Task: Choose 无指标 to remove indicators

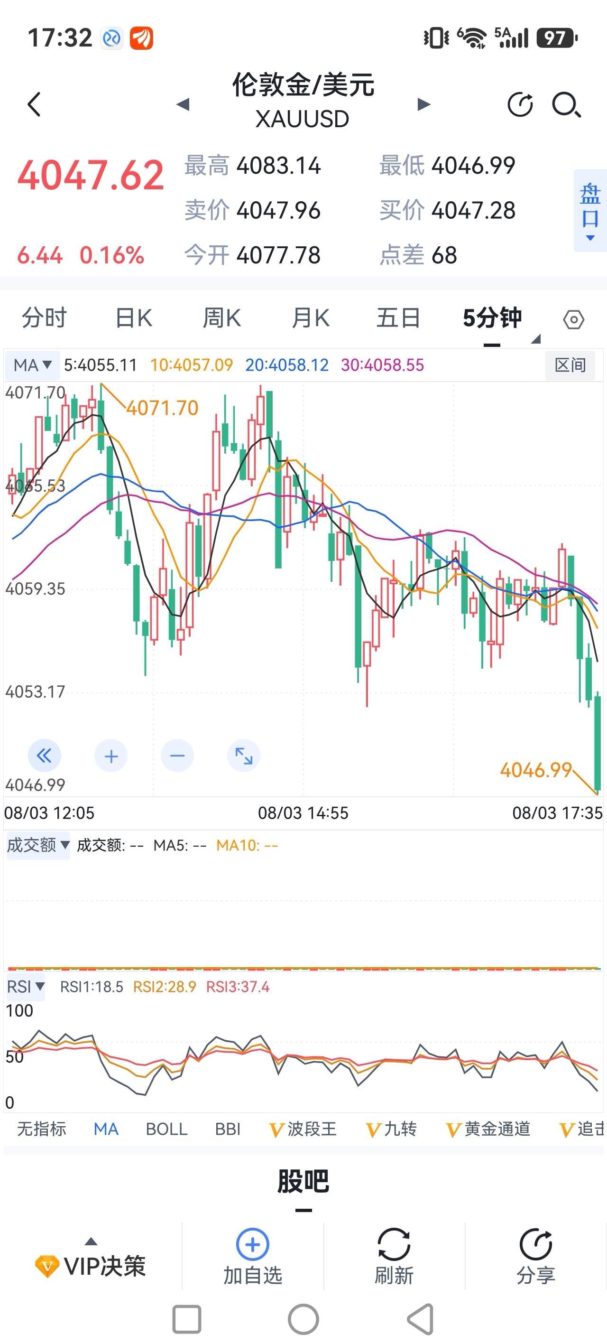Action: point(42,1129)
